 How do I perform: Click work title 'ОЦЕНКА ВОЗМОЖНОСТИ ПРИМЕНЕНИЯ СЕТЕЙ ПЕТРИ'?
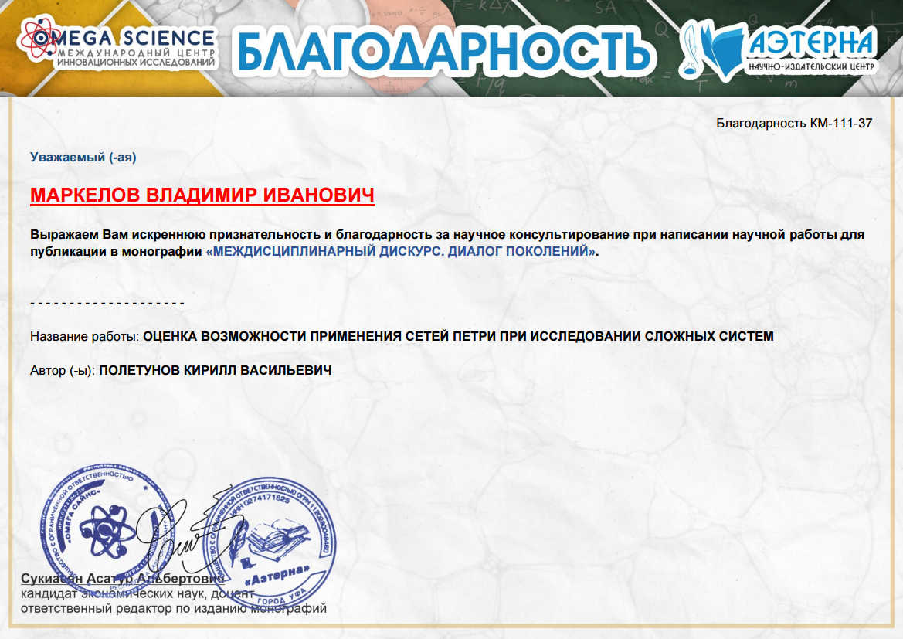(x=458, y=336)
